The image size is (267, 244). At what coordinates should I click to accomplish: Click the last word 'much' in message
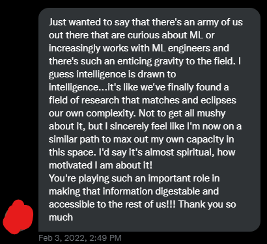coord(61,217)
